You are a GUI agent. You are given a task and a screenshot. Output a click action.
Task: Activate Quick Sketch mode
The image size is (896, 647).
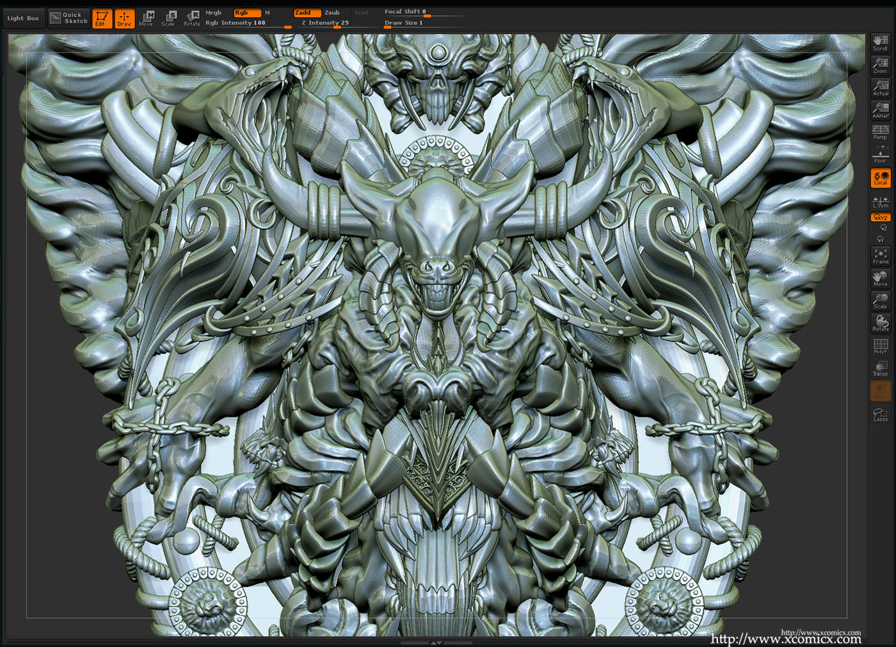[x=69, y=19]
